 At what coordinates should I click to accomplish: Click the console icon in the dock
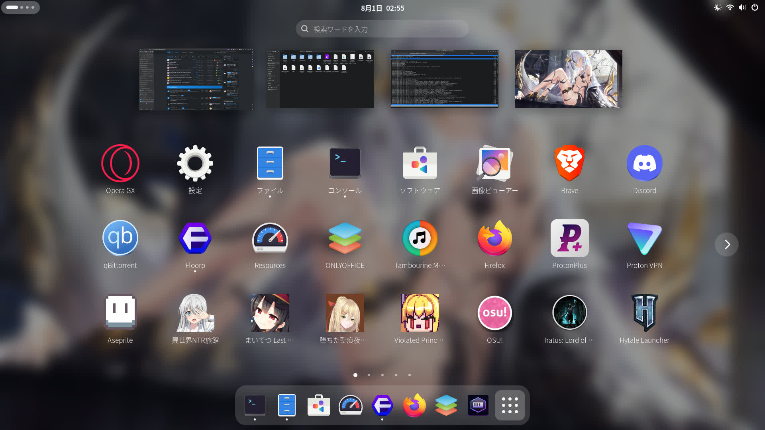pos(255,405)
